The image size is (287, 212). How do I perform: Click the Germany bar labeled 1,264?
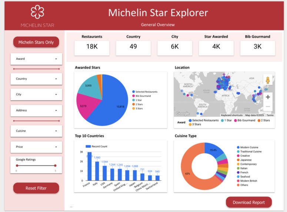pos(112,175)
